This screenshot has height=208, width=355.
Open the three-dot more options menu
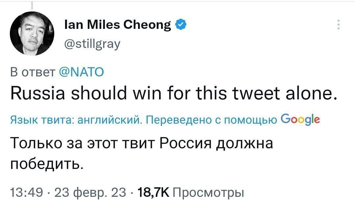coord(339,25)
